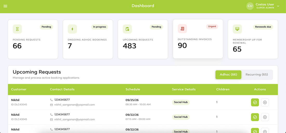Approve the 07:15 AM booking with checkmark
Image resolution: width=286 pixels, height=133 pixels.
pos(255,117)
